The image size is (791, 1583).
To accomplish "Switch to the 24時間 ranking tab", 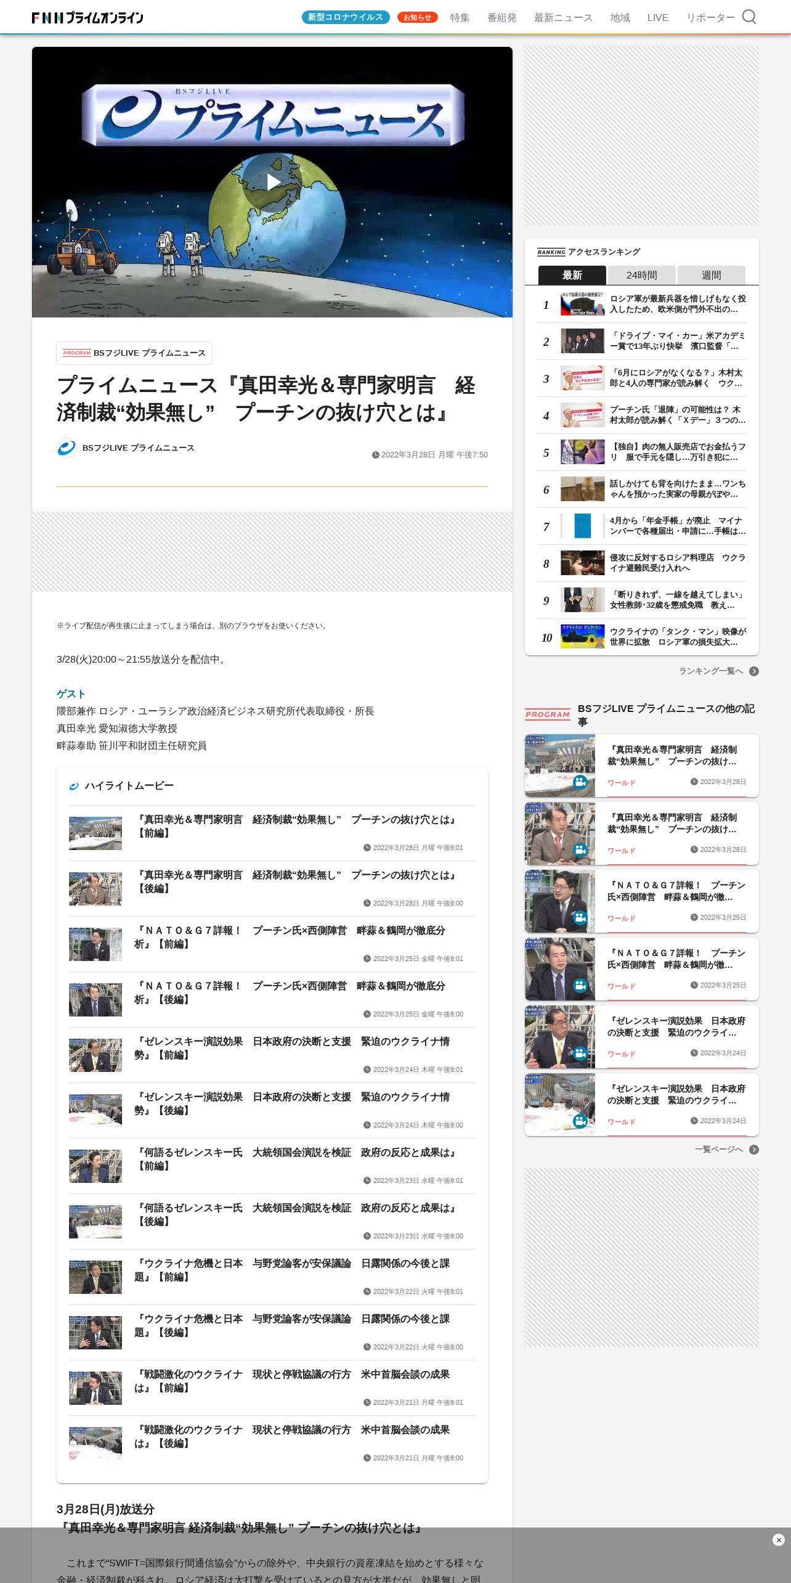I will pos(641,275).
